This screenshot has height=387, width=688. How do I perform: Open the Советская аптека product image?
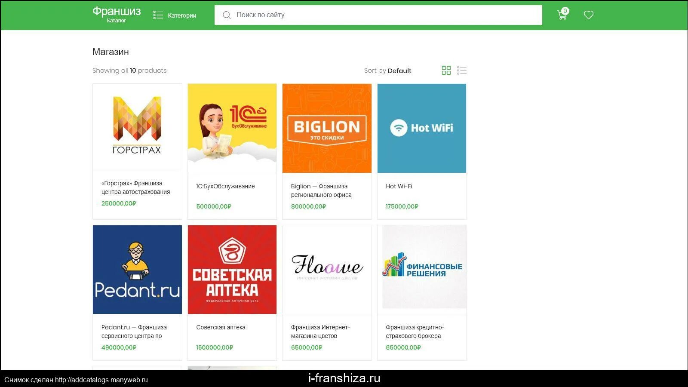click(232, 270)
